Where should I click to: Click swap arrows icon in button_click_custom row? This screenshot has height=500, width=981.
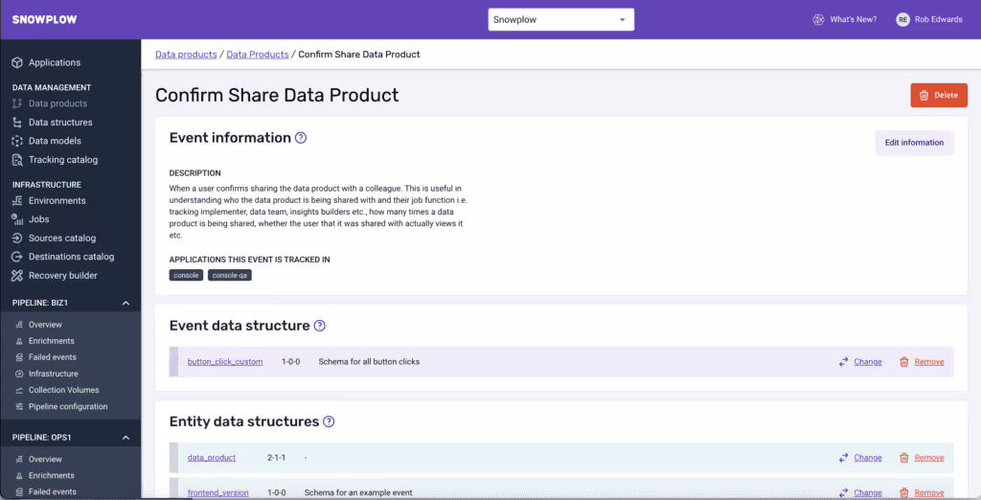tap(844, 362)
